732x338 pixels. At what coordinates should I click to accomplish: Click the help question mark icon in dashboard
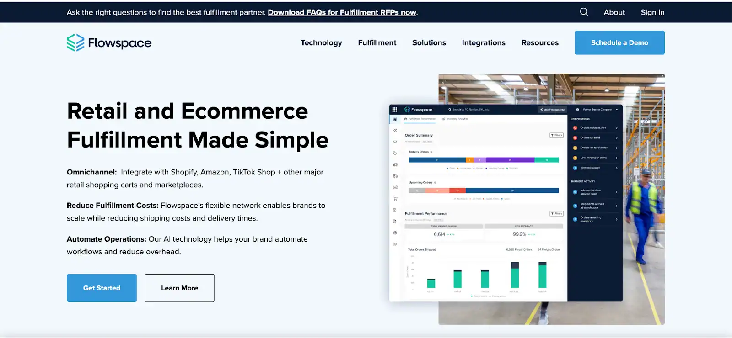point(577,110)
